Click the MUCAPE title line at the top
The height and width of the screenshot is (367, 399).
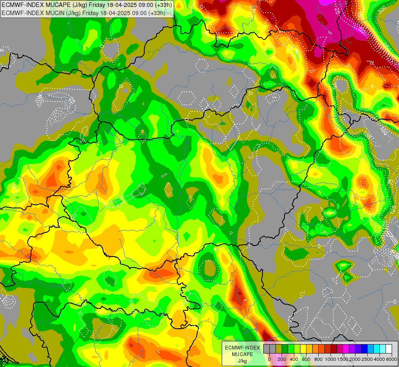point(87,4)
